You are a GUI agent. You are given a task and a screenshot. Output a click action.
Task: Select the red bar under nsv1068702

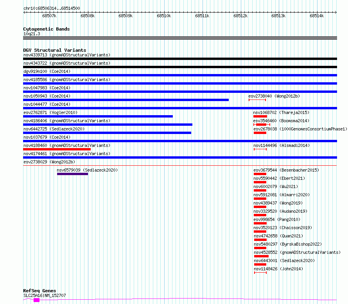pos(260,116)
